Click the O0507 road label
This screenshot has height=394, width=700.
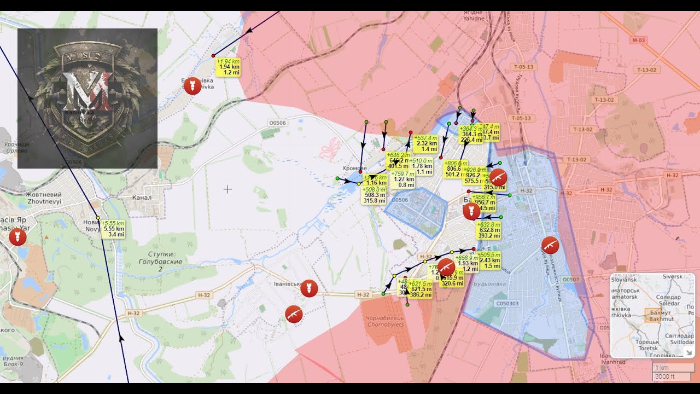click(570, 280)
